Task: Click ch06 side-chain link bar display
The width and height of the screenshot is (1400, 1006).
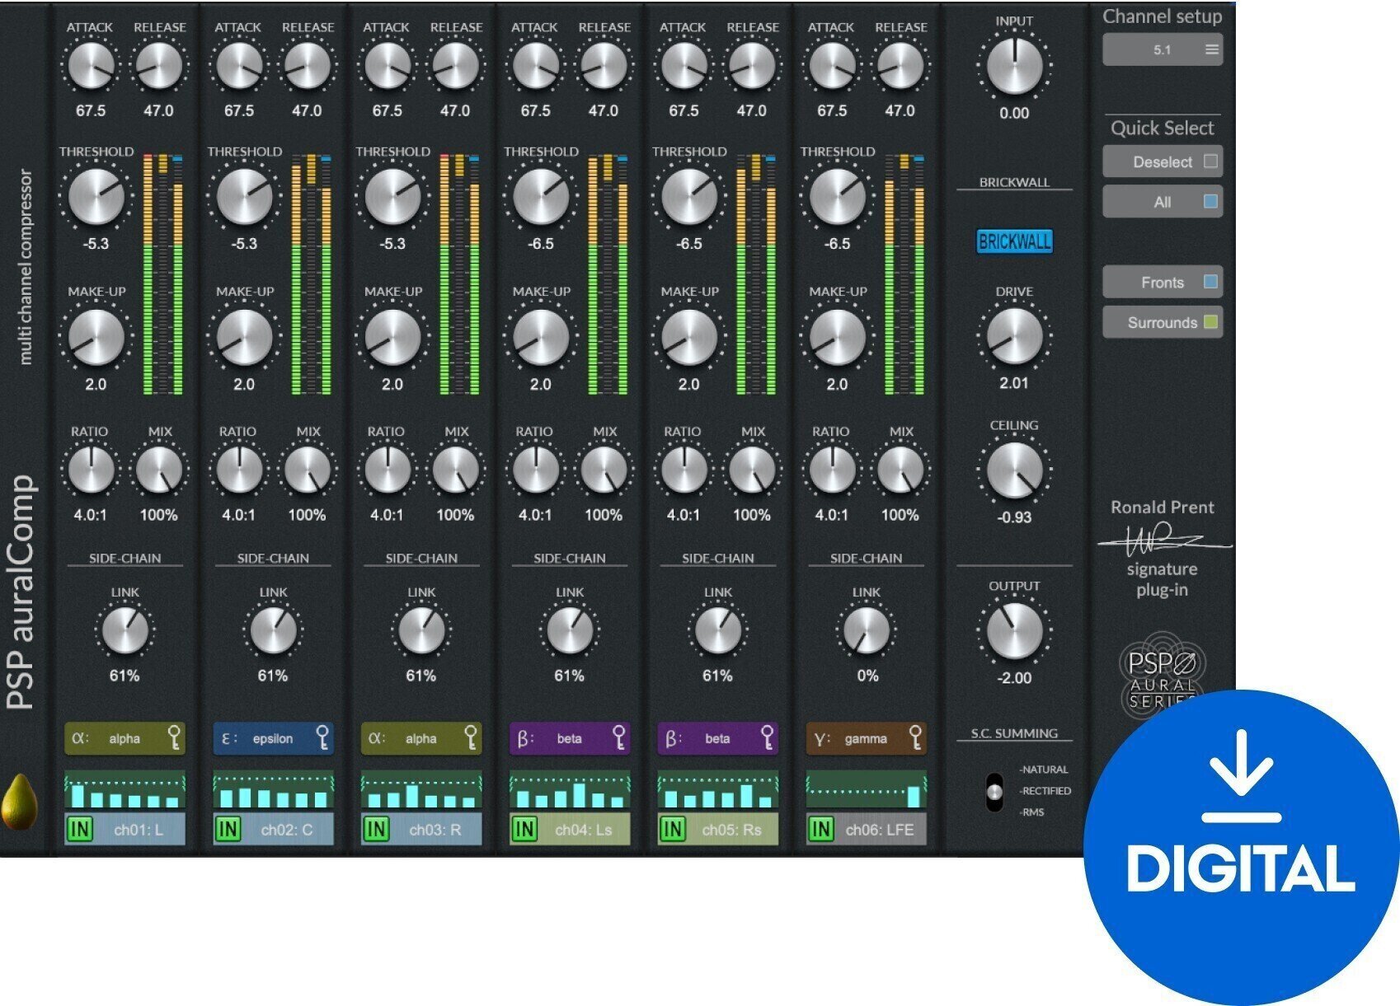Action: [x=866, y=790]
